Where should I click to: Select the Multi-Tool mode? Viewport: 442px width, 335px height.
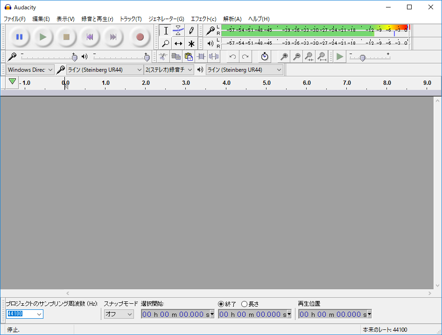[x=191, y=43]
